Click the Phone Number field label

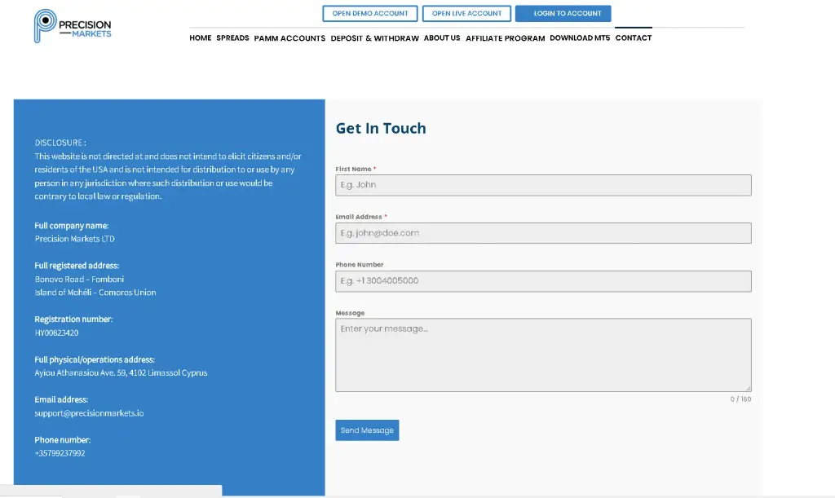pyautogui.click(x=360, y=264)
